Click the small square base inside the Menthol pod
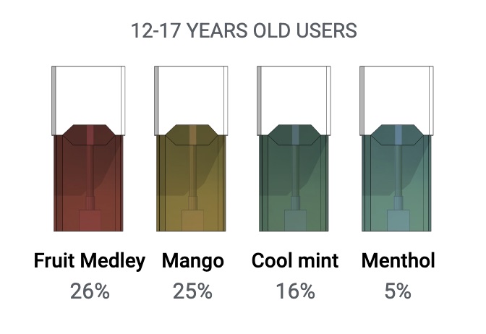Image resolution: width=486 pixels, height=334 pixels. pos(398,220)
